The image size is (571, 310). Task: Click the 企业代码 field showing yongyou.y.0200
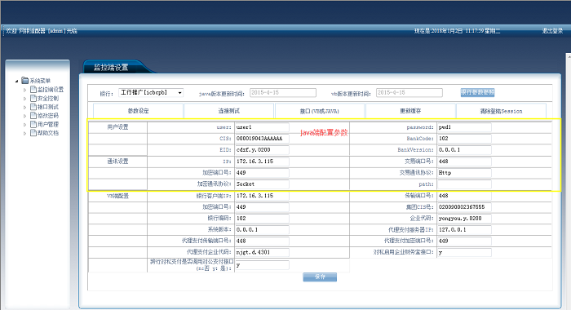[x=464, y=219]
